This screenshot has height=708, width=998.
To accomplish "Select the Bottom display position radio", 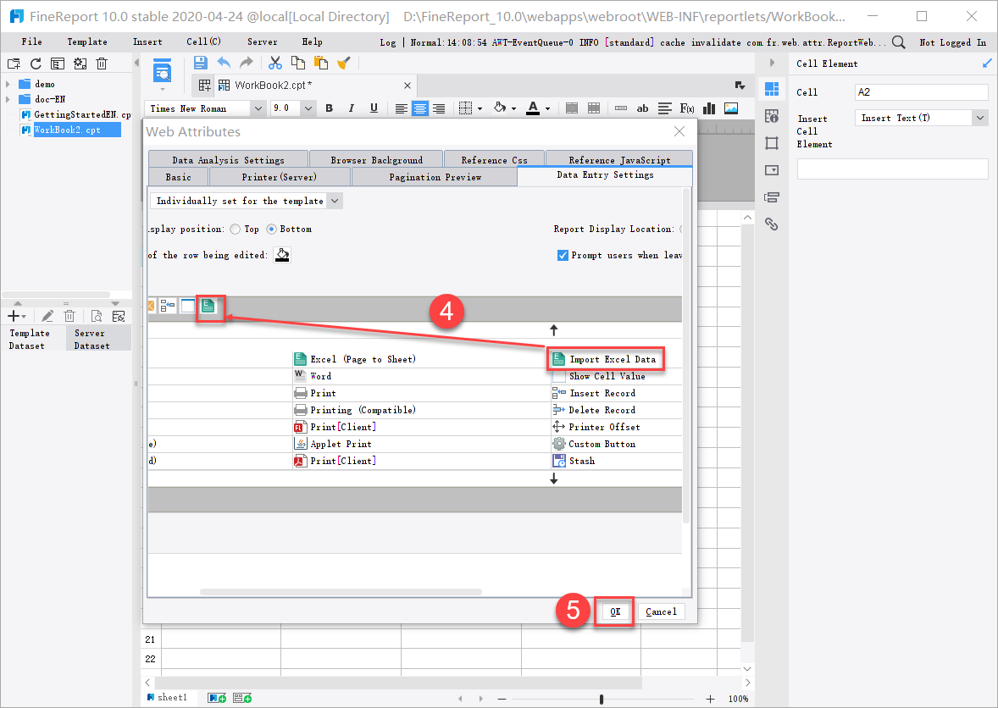I will pos(272,229).
